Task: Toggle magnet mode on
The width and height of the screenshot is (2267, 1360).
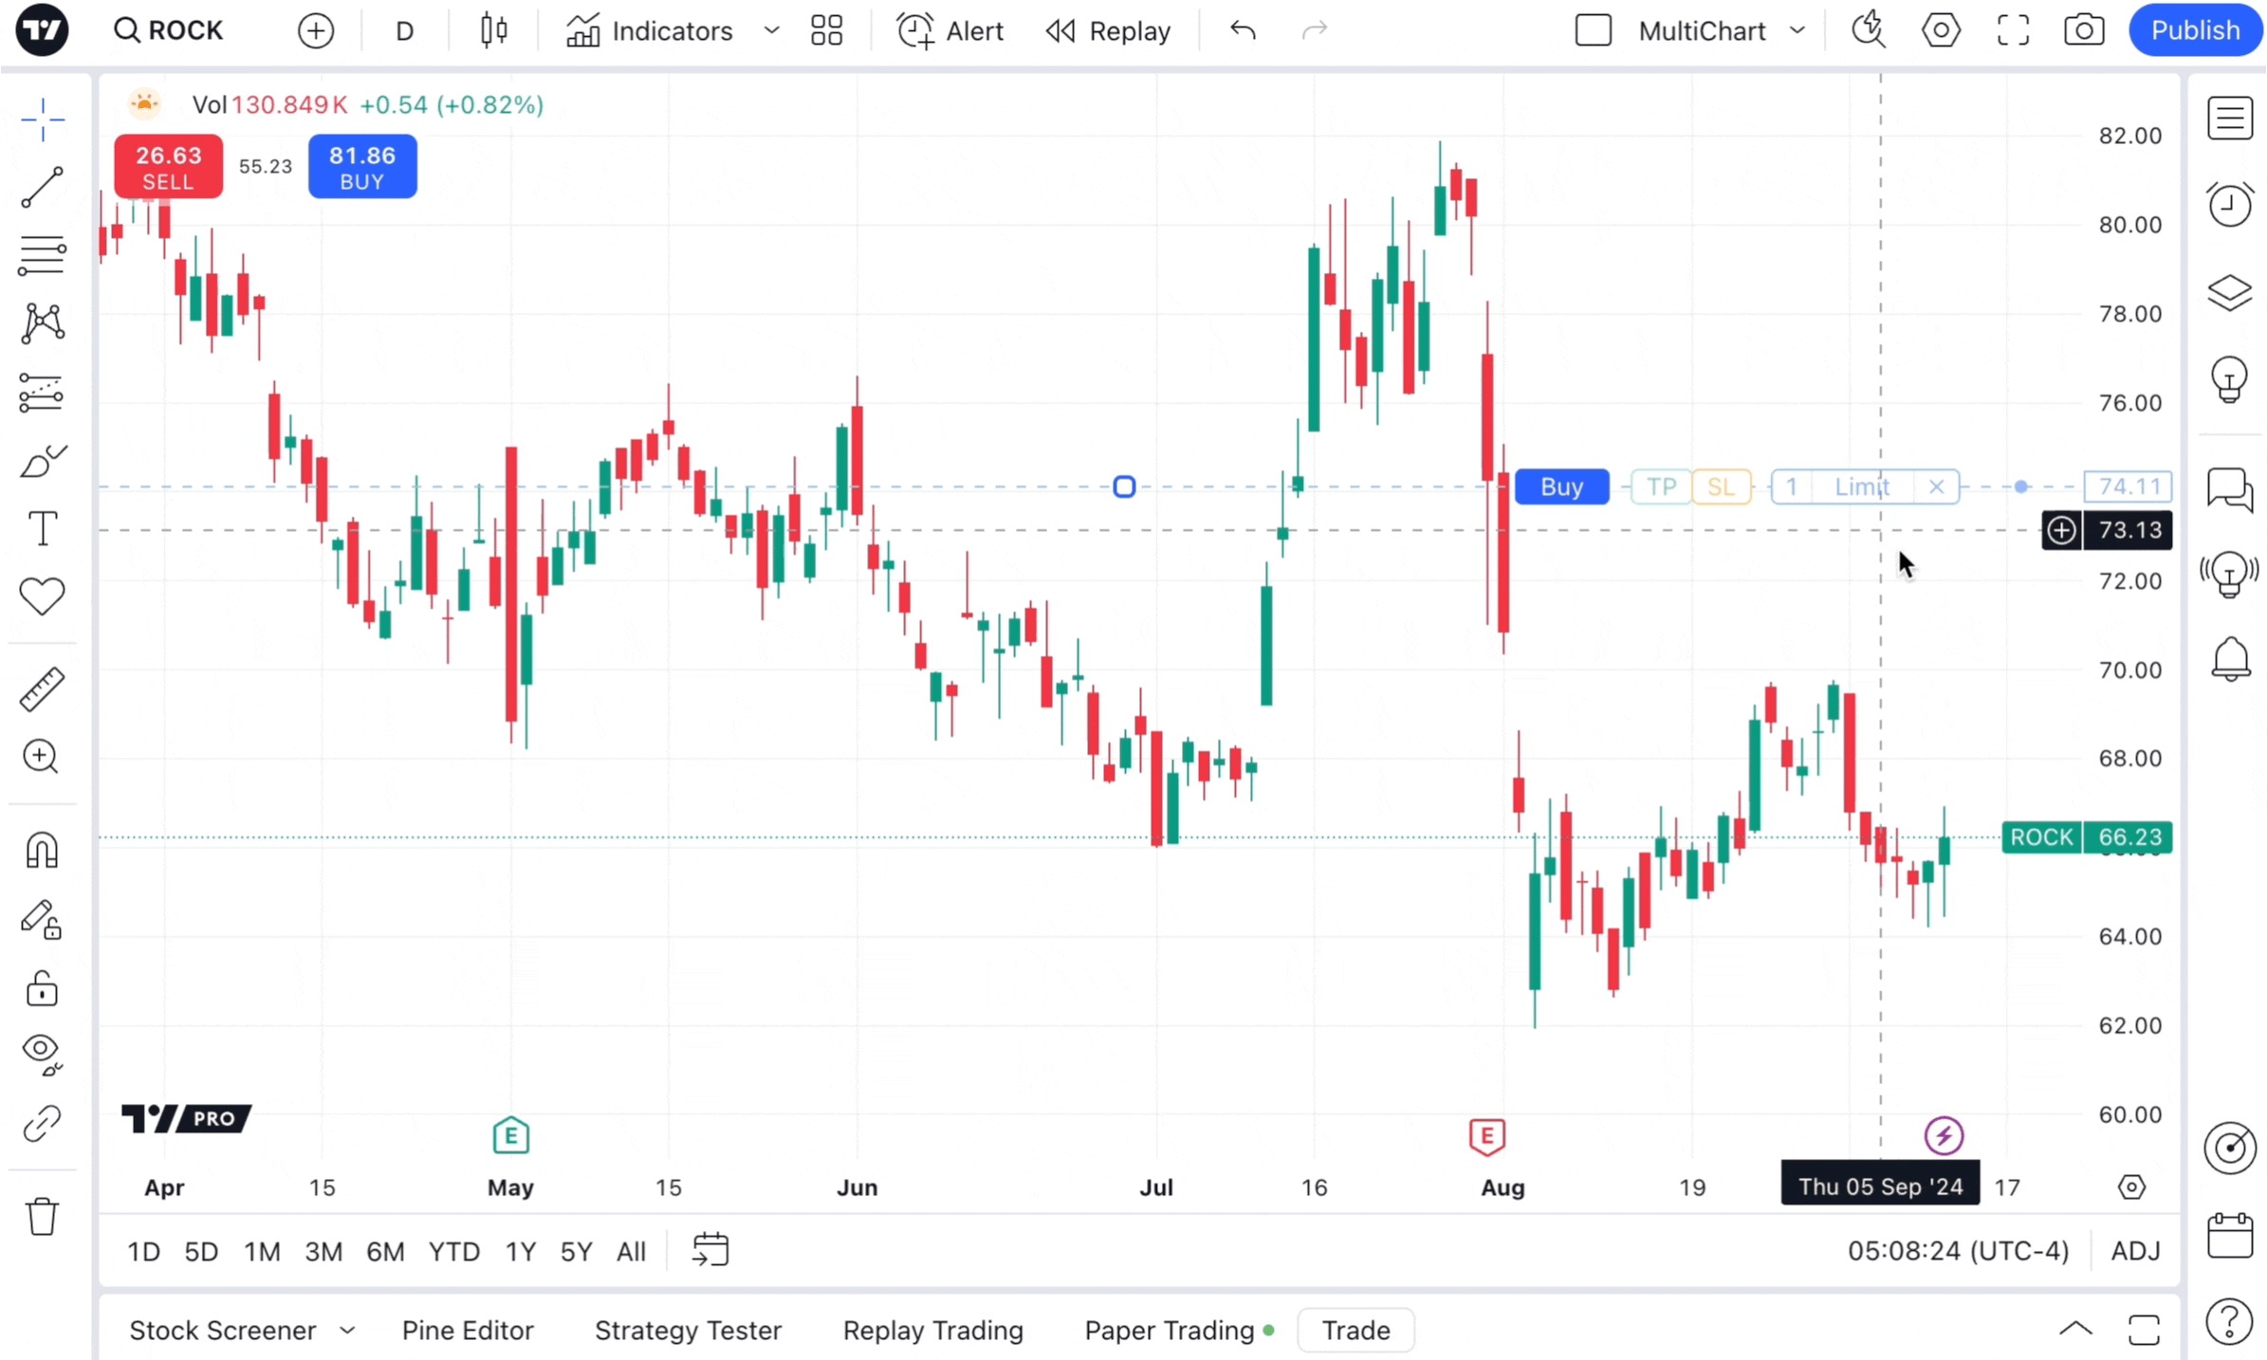Action: pyautogui.click(x=42, y=850)
